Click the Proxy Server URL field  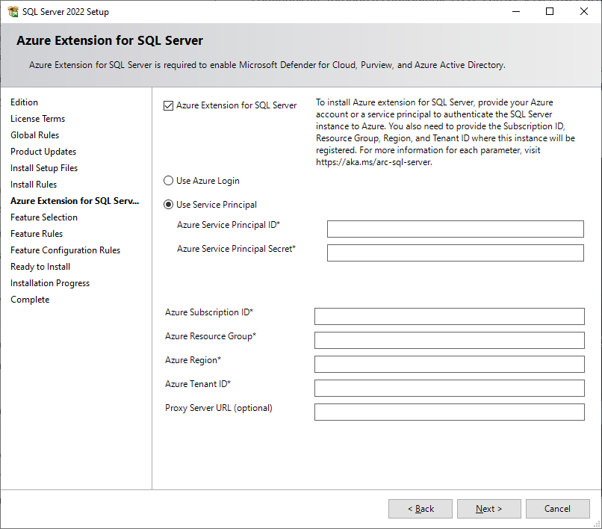tap(449, 412)
